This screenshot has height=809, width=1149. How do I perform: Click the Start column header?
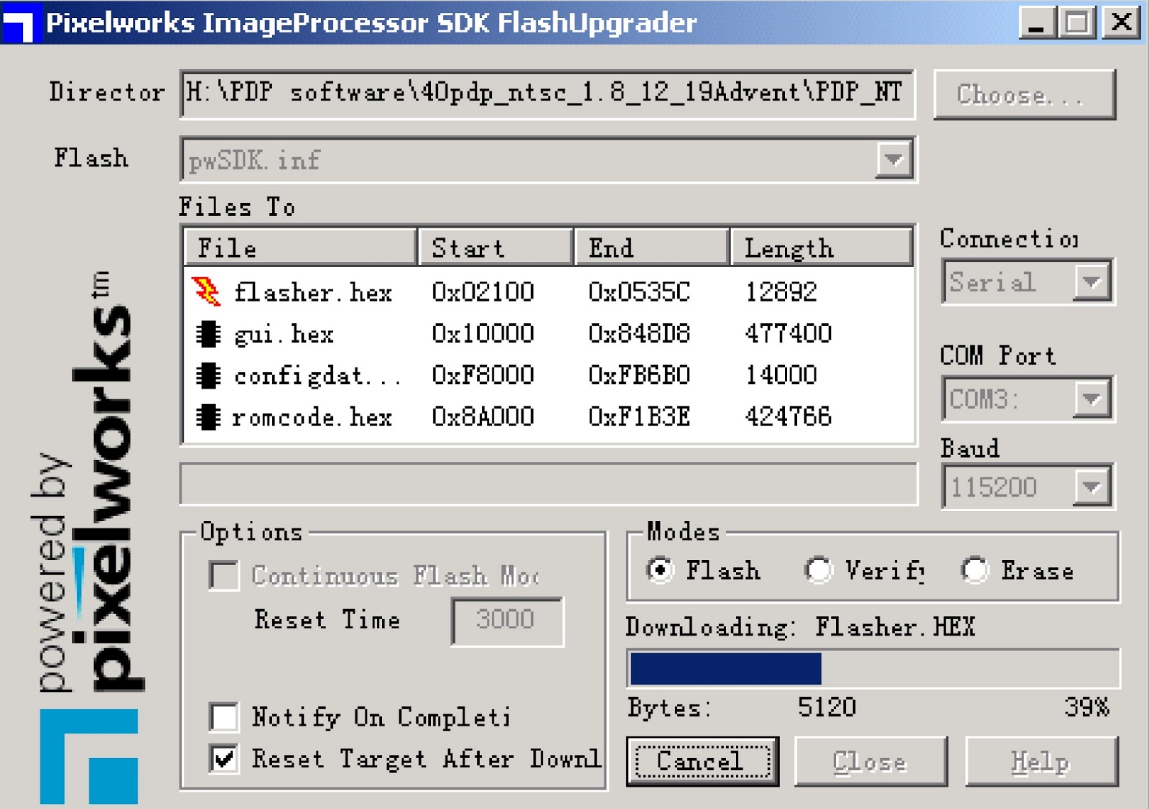pyautogui.click(x=496, y=248)
